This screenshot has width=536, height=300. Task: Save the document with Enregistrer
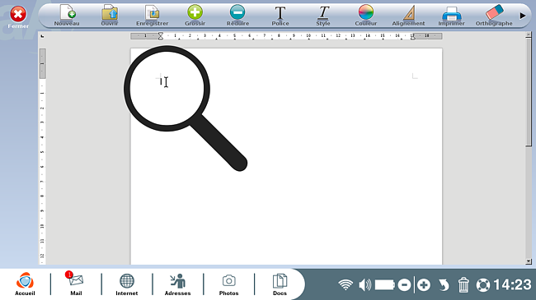click(152, 16)
